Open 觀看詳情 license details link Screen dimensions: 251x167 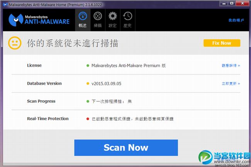coord(231,66)
